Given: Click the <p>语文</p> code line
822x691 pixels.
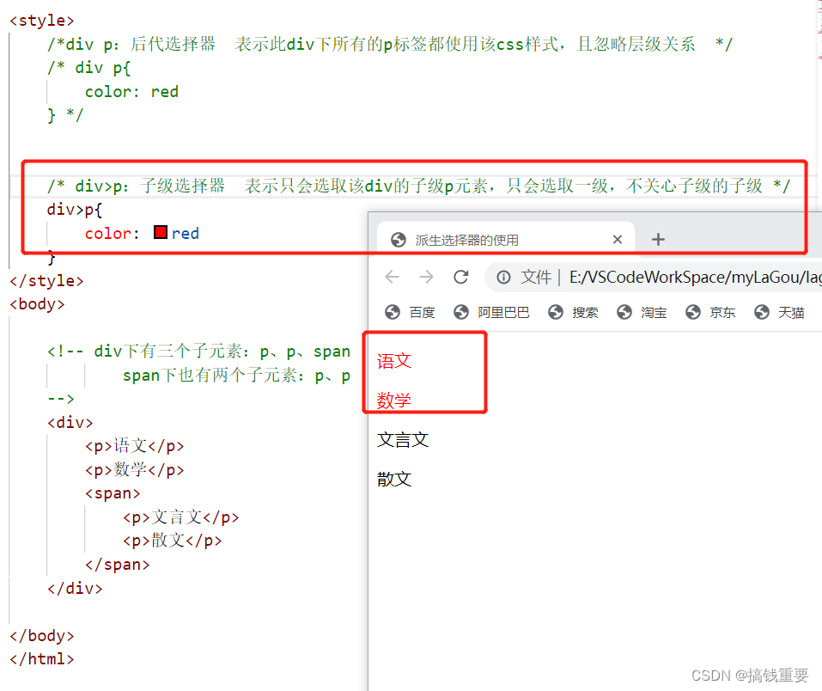Looking at the screenshot, I should coord(135,446).
